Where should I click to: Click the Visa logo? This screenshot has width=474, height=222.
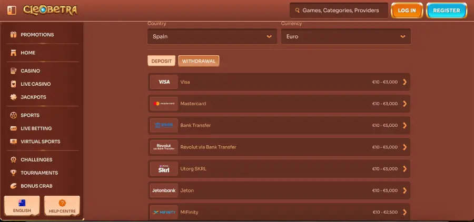[x=164, y=82]
